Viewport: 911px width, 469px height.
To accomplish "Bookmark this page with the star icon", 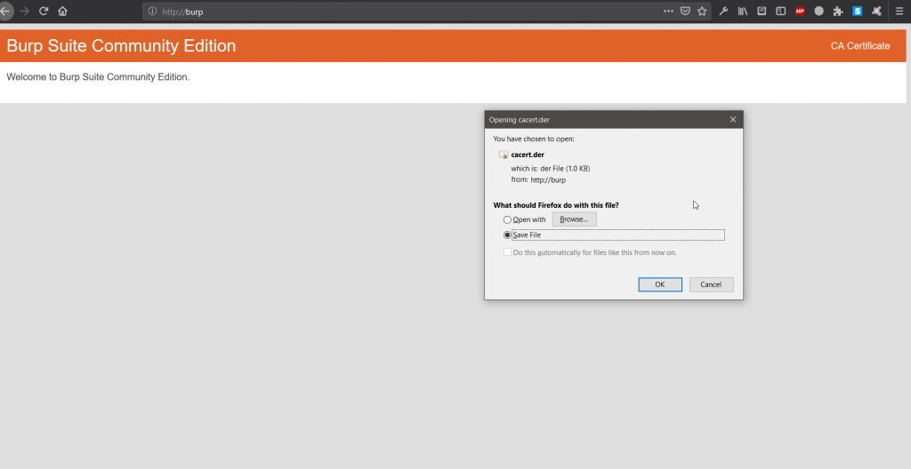I will [702, 12].
